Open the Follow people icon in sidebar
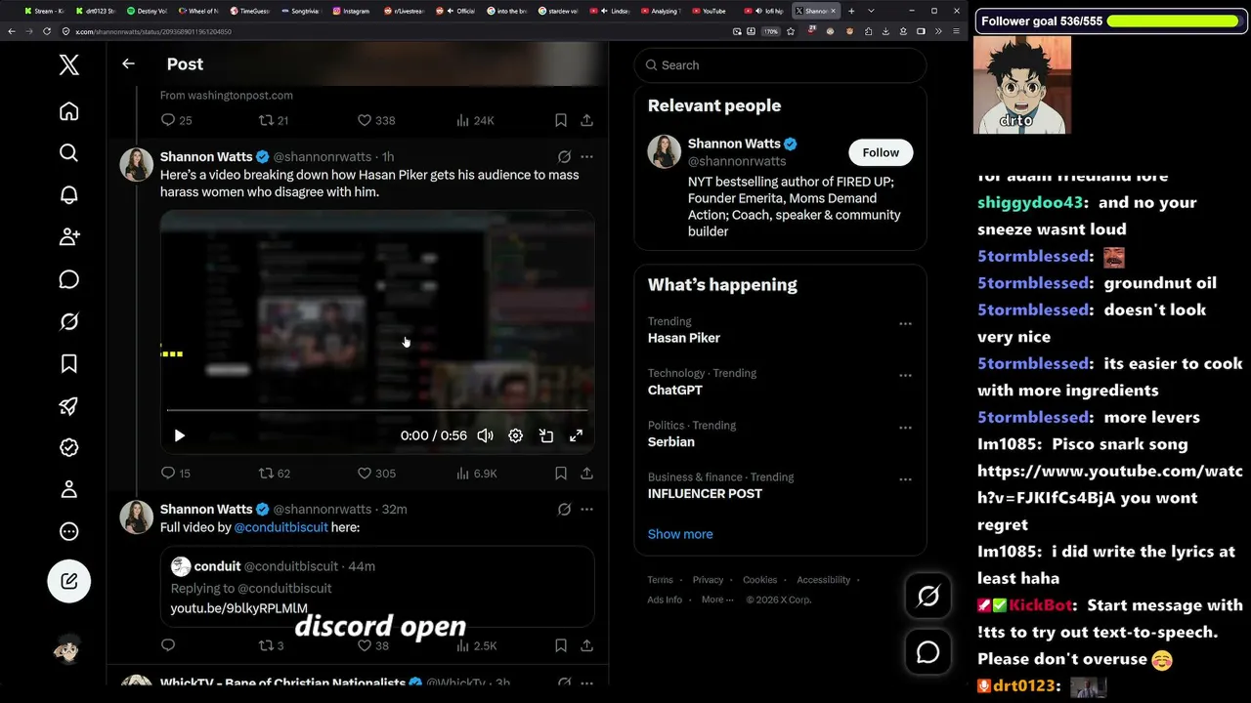 [x=68, y=236]
